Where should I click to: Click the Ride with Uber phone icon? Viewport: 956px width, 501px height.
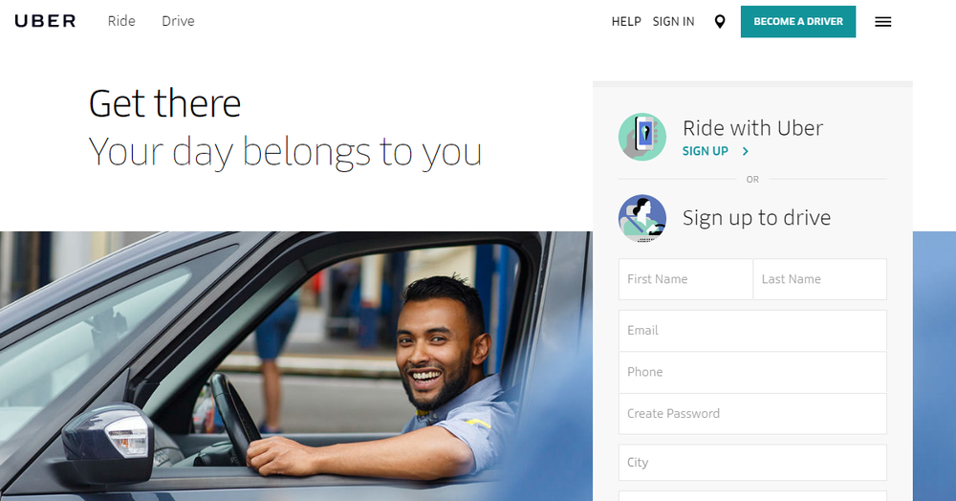pyautogui.click(x=642, y=137)
